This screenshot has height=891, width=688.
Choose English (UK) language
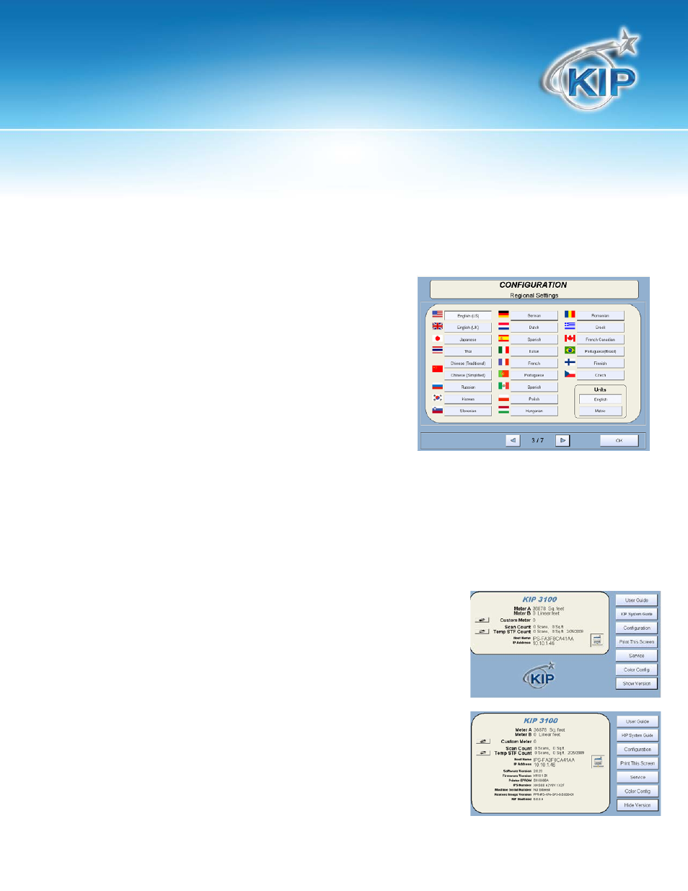468,328
